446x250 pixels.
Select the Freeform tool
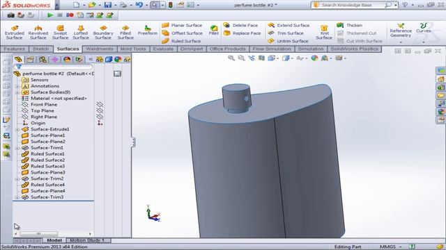coord(148,31)
